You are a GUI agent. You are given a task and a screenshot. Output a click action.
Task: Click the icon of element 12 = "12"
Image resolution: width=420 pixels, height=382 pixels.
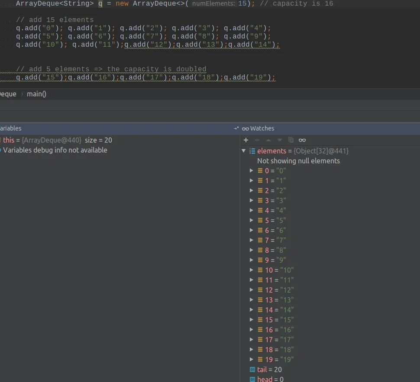coord(260,290)
